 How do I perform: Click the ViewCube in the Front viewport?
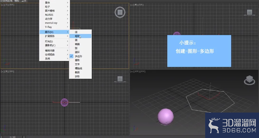(x=249, y=13)
